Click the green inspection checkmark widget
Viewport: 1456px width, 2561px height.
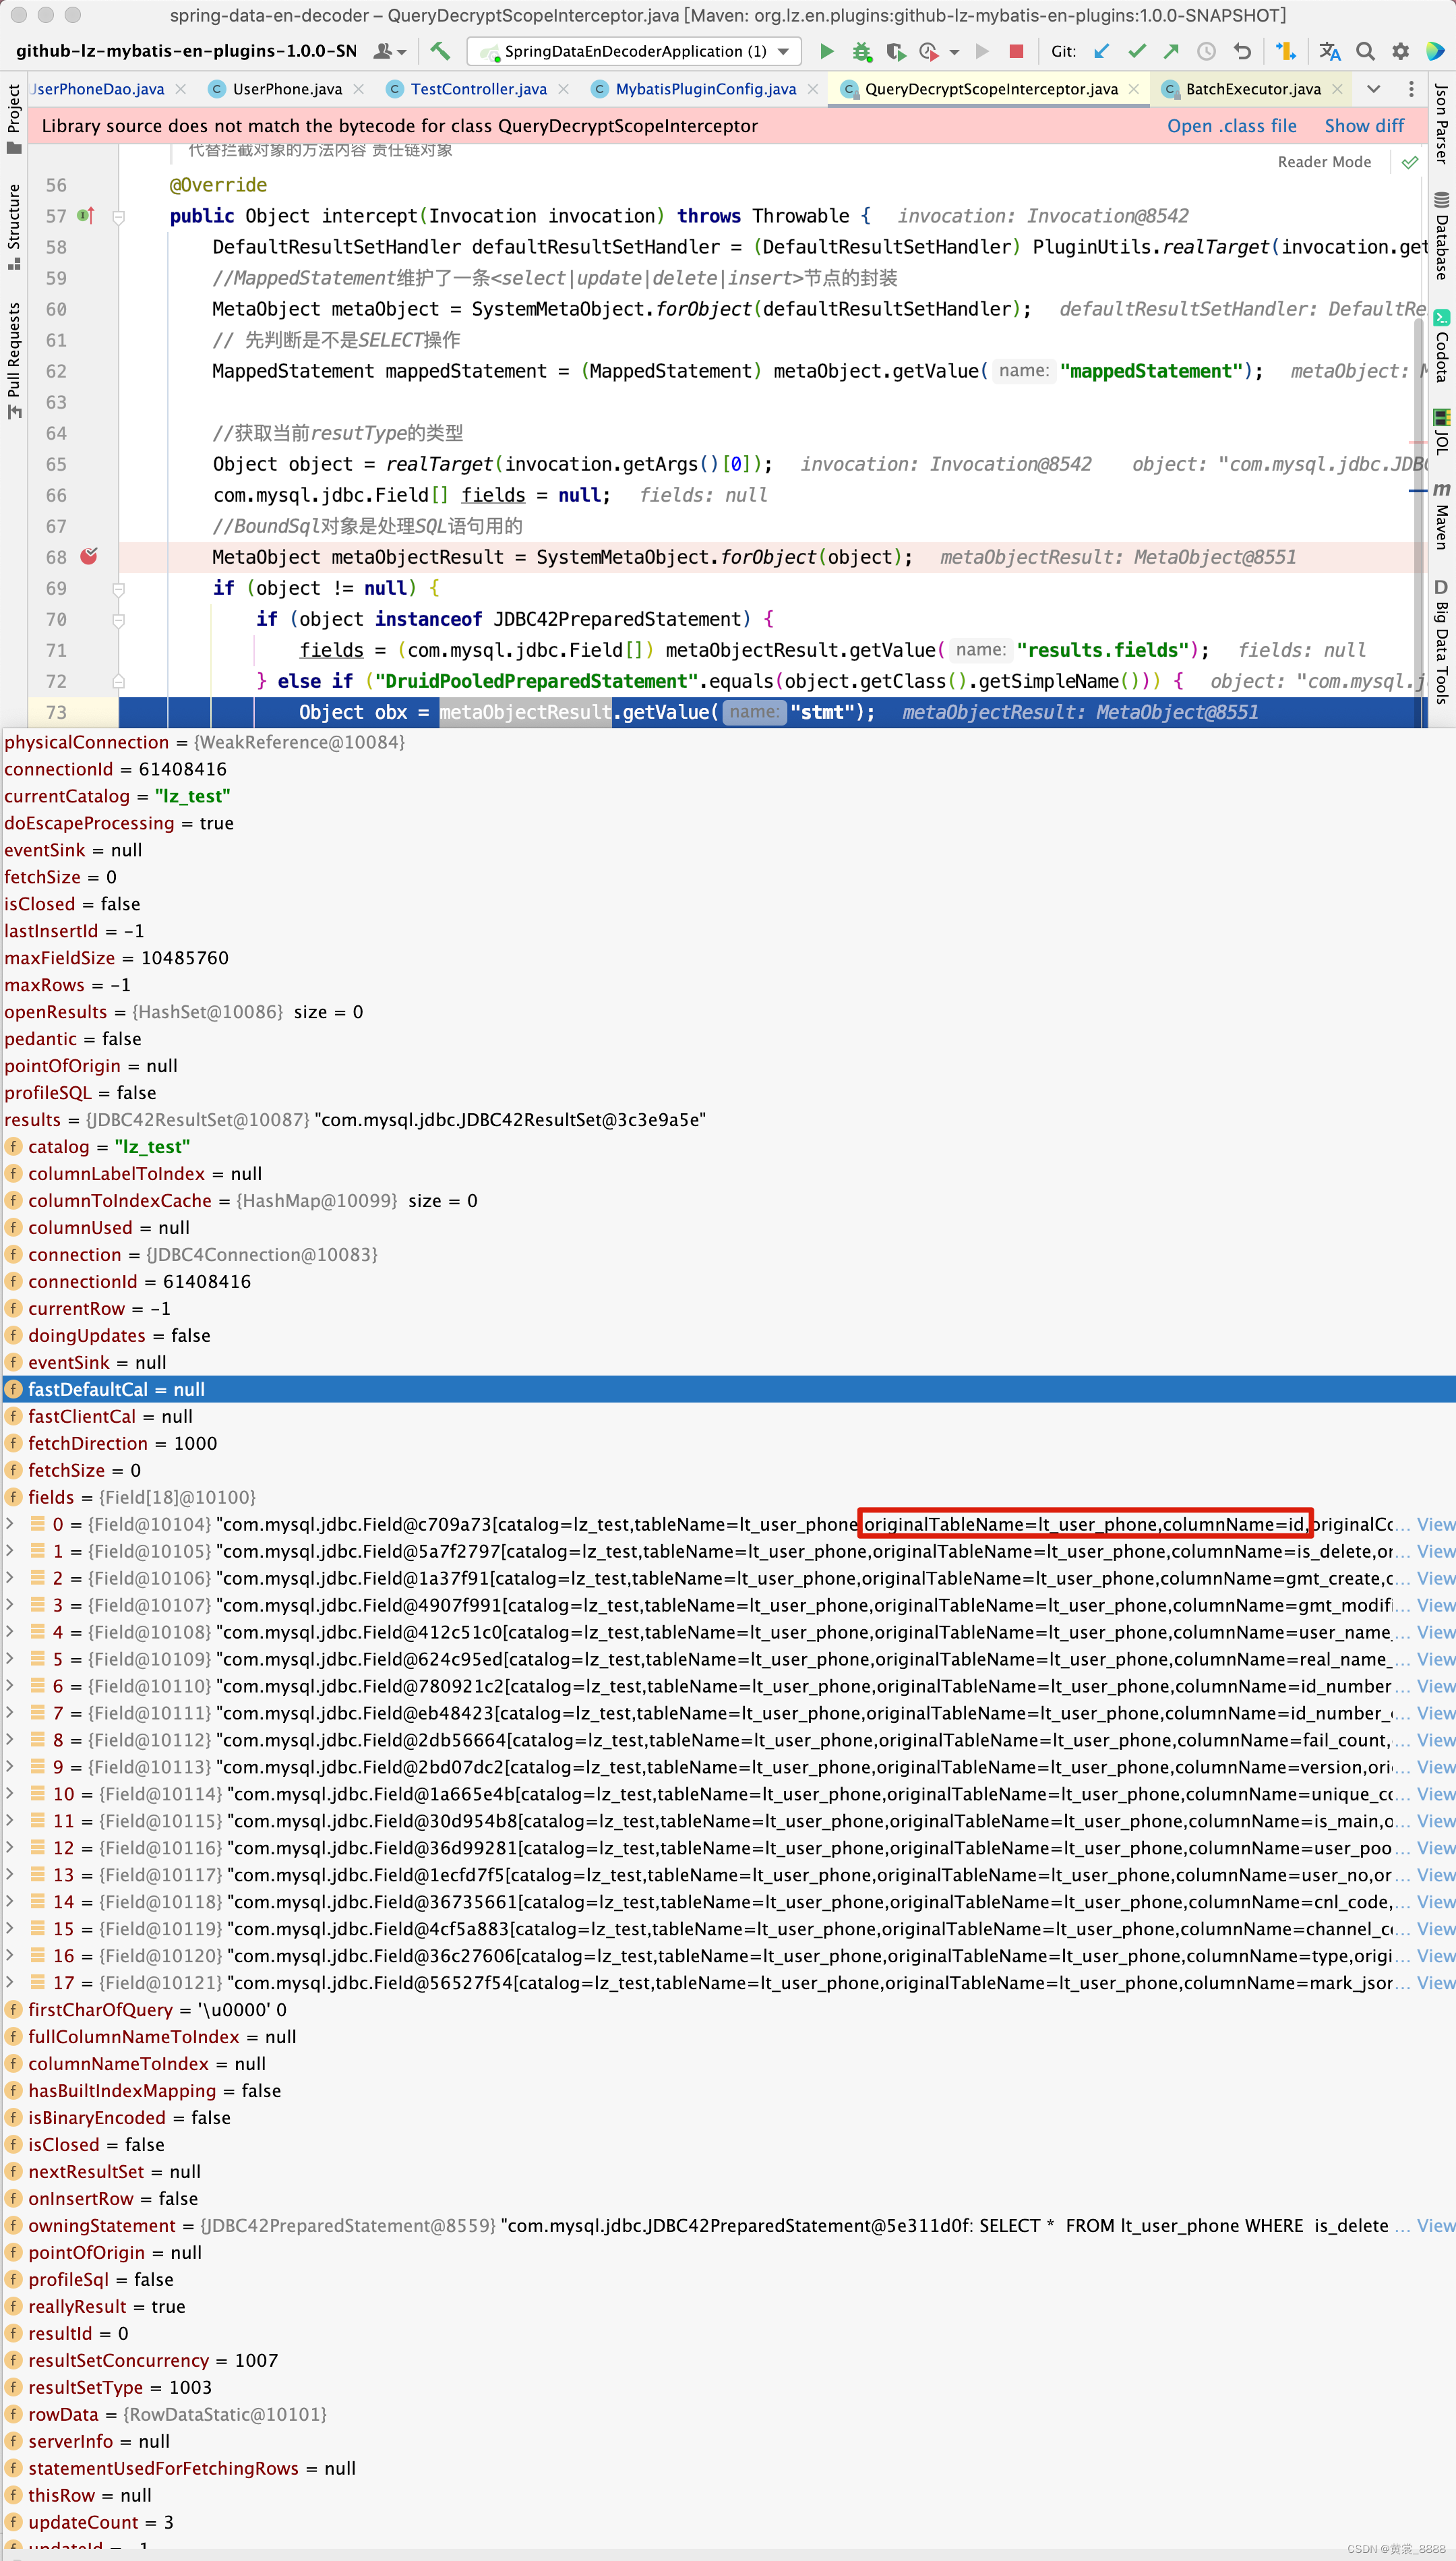coord(1410,162)
